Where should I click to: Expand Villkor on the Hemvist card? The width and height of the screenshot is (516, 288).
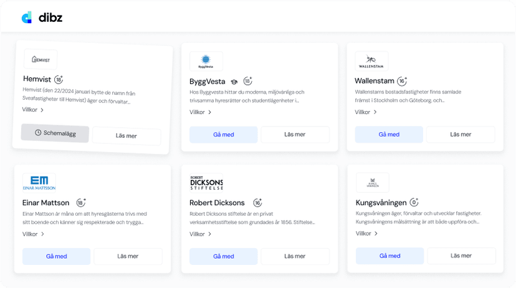[33, 110]
